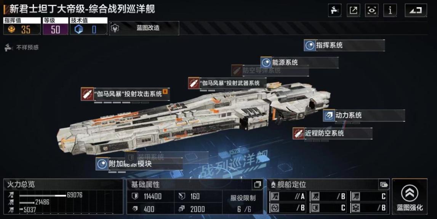Select the "伽马风暴"投射武器系统 label
437x219 pixels.
tap(231, 83)
